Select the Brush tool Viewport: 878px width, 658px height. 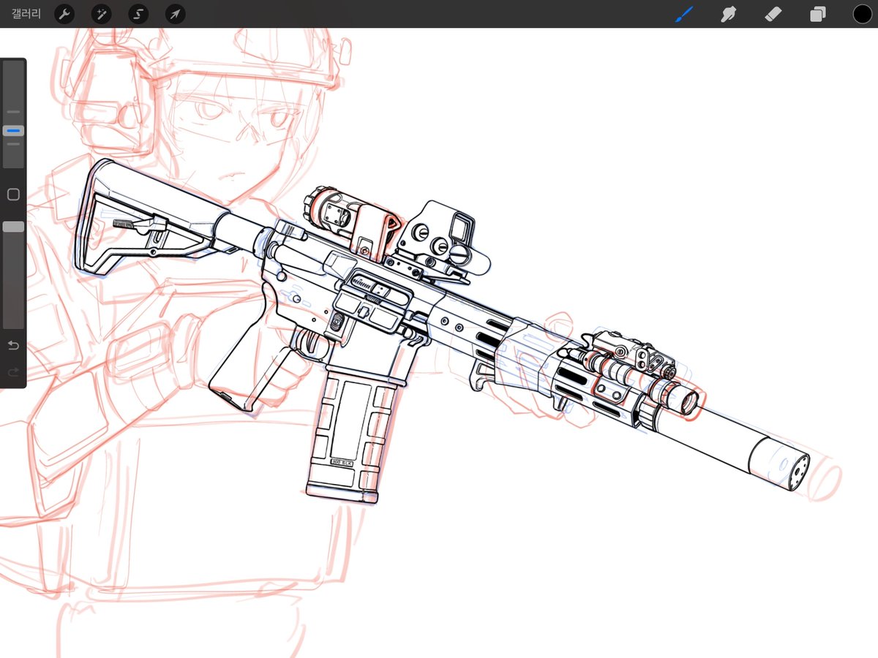pyautogui.click(x=684, y=14)
